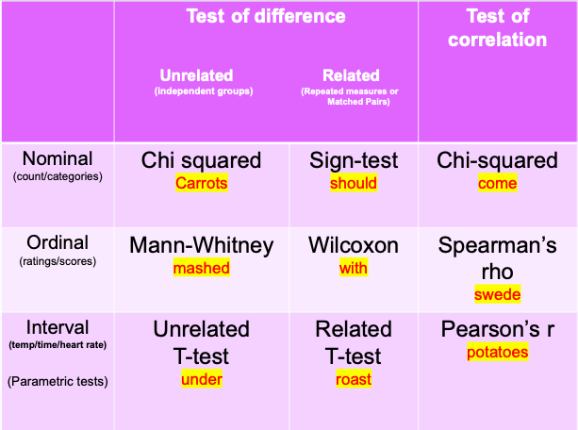Image resolution: width=578 pixels, height=430 pixels.
Task: Select the "Spearman's rho" cell text
Action: (497, 258)
